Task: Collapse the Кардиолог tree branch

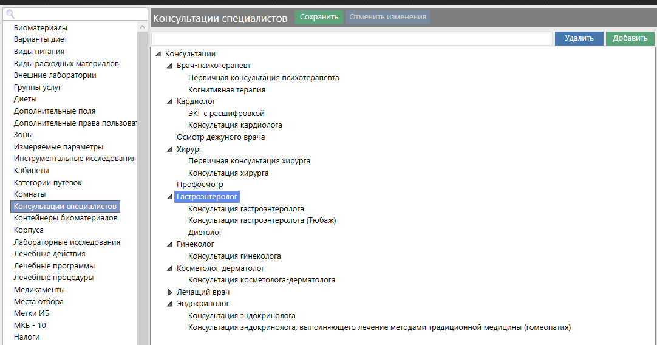Action: [170, 101]
